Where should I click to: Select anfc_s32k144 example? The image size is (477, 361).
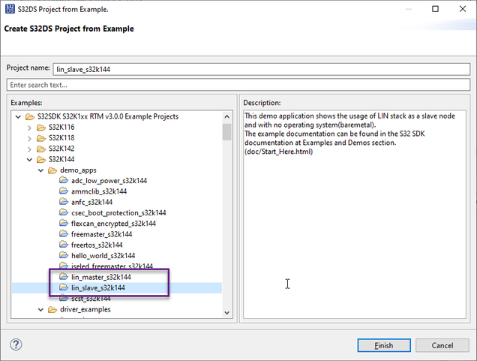pyautogui.click(x=91, y=202)
